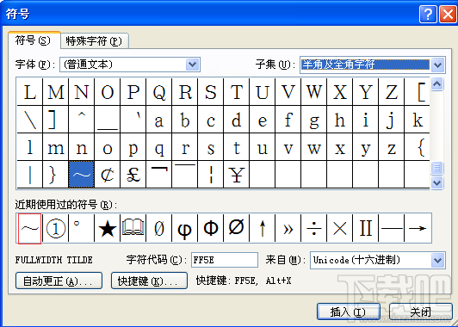Click the 关闭 close button
458x327 pixels.
(x=421, y=312)
